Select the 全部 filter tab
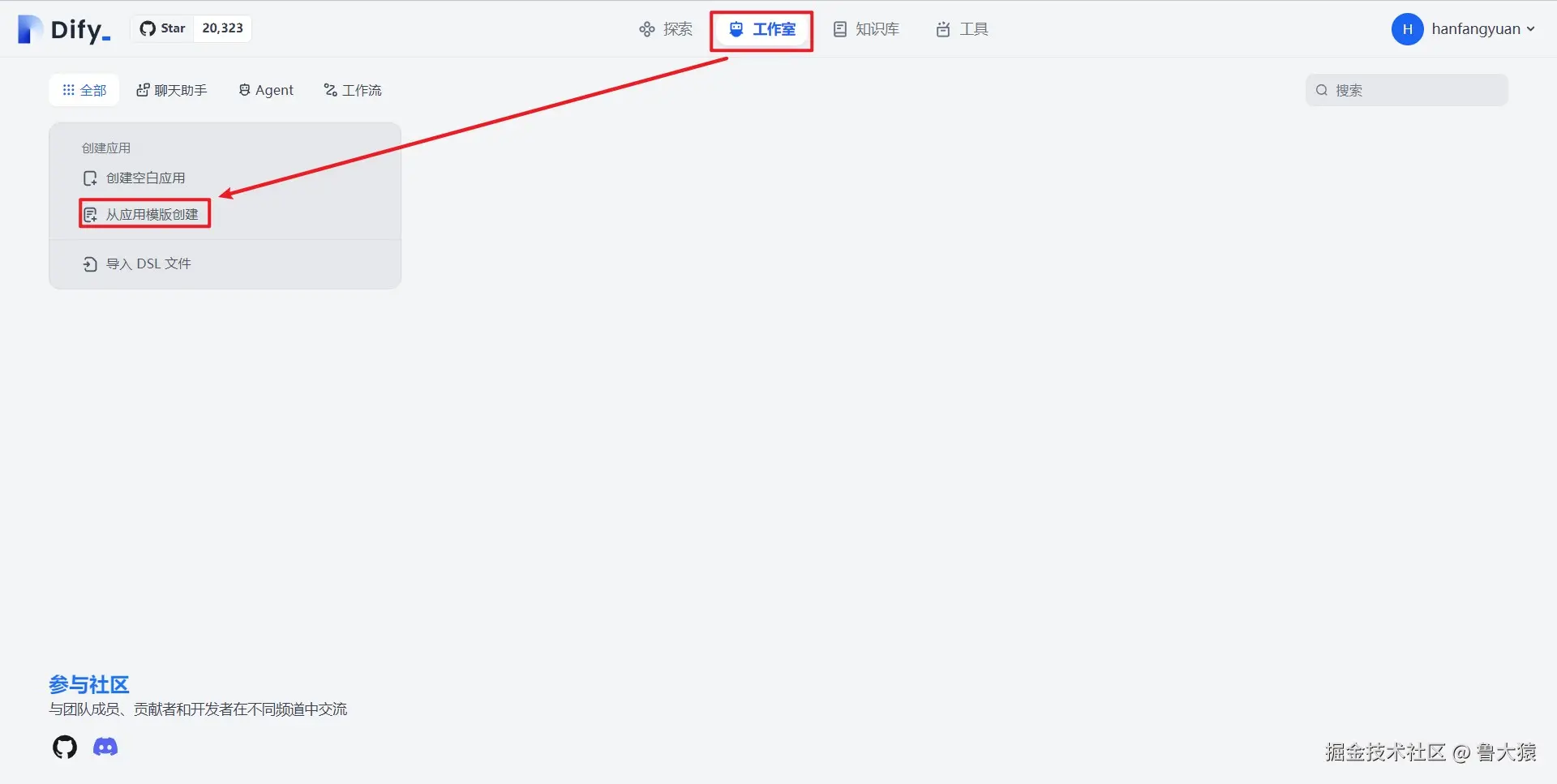The image size is (1557, 784). pos(84,90)
